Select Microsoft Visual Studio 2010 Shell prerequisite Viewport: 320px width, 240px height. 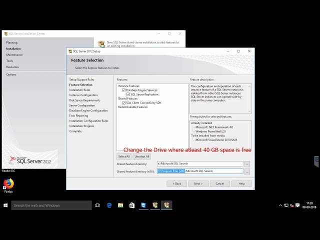(216, 140)
